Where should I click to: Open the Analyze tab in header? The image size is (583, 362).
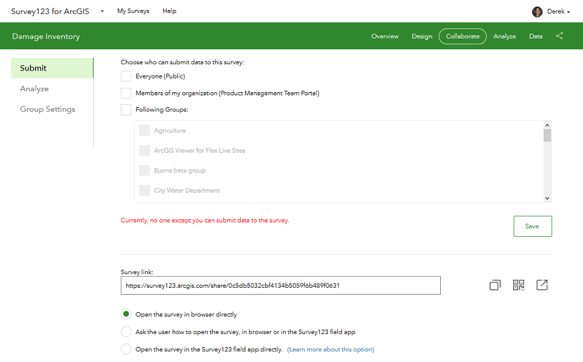click(504, 36)
